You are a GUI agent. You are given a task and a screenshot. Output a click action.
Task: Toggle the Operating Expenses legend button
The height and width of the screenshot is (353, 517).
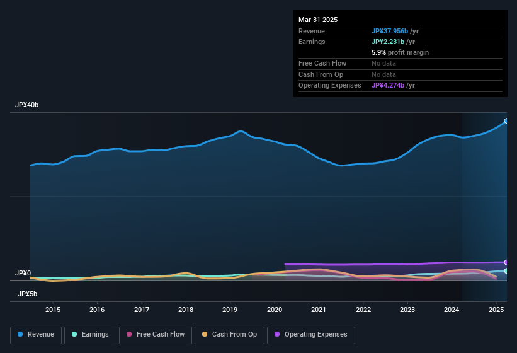tap(311, 335)
